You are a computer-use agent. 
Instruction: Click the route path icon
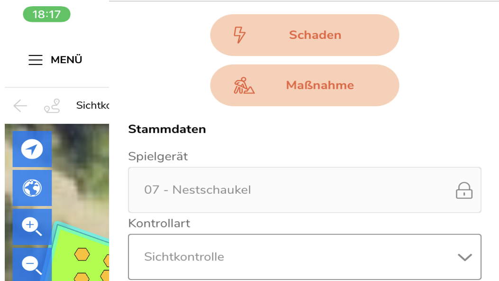click(x=52, y=106)
